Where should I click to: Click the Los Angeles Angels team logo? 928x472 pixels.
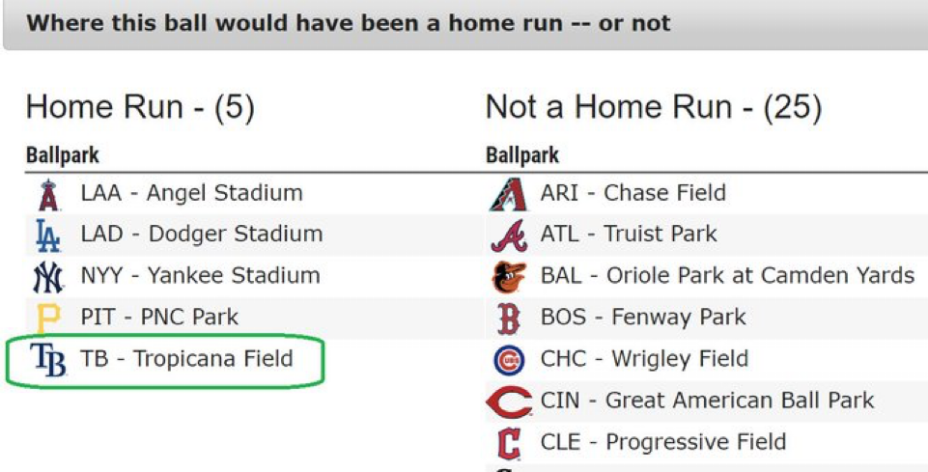click(47, 194)
